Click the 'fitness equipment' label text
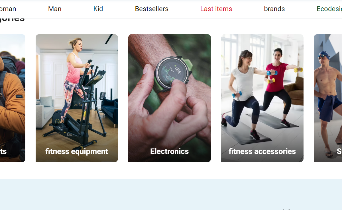Image resolution: width=342 pixels, height=210 pixels. (x=77, y=151)
